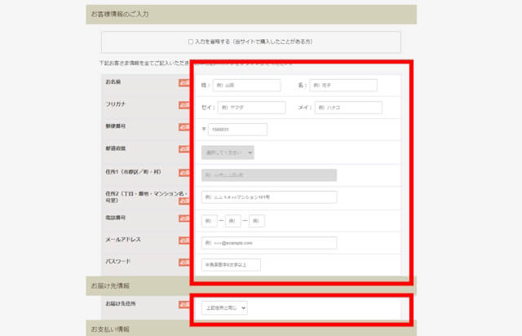Open the 都道府県 prefecture dropdown
Image resolution: width=522 pixels, height=336 pixels.
228,152
